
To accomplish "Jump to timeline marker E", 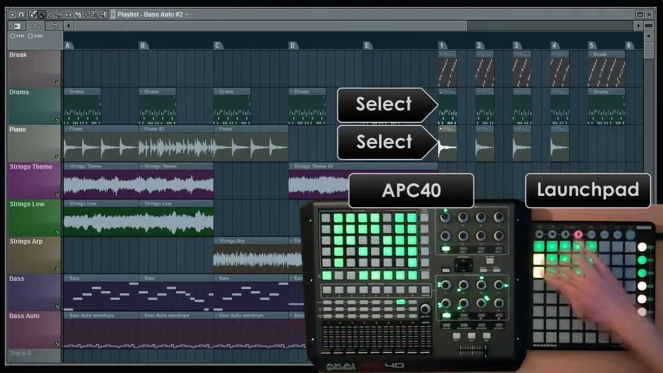I will click(367, 46).
